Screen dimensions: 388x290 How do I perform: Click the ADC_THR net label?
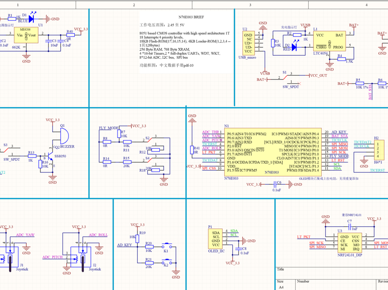[211, 132]
